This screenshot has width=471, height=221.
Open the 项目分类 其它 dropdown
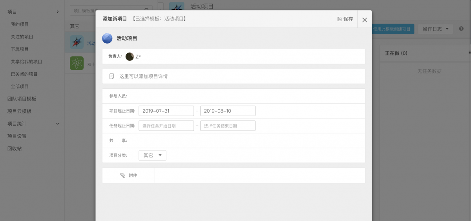pyautogui.click(x=152, y=155)
